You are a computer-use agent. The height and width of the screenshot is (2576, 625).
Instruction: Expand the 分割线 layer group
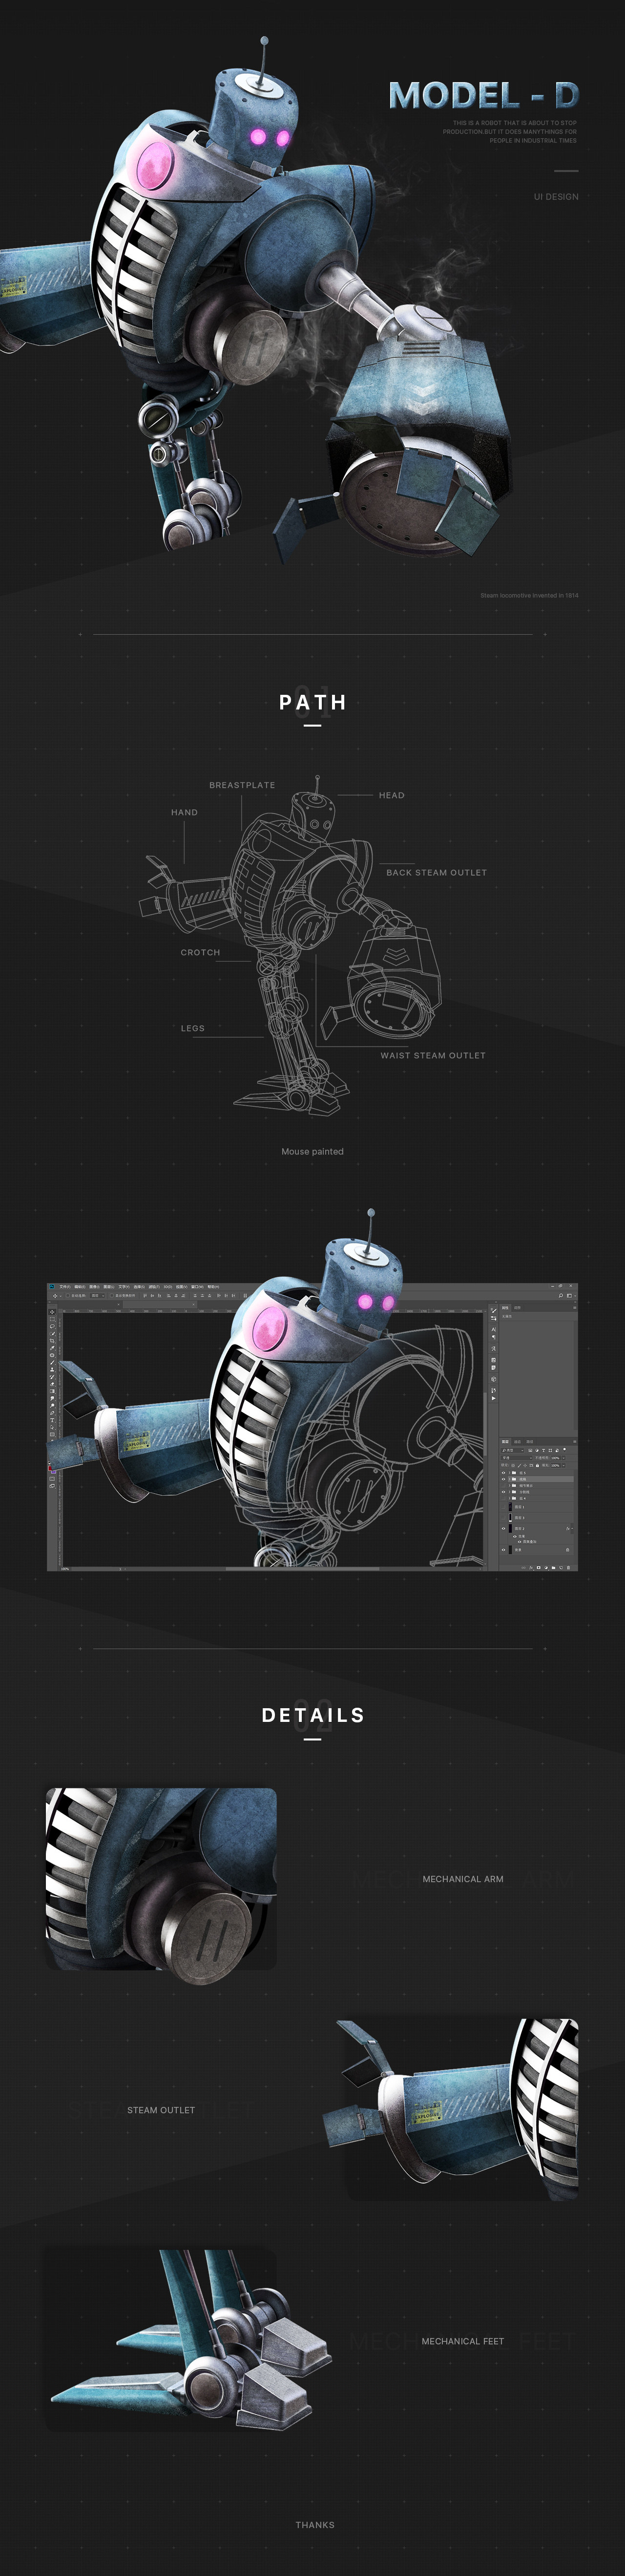(x=510, y=1492)
